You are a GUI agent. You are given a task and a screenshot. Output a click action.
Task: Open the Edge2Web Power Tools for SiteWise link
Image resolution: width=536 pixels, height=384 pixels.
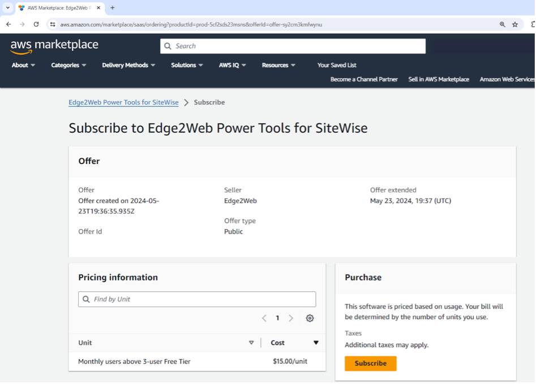pyautogui.click(x=123, y=102)
